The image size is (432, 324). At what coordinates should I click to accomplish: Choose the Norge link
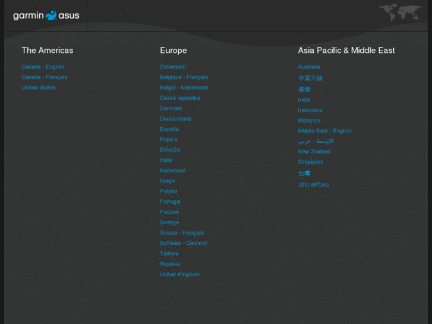(167, 181)
